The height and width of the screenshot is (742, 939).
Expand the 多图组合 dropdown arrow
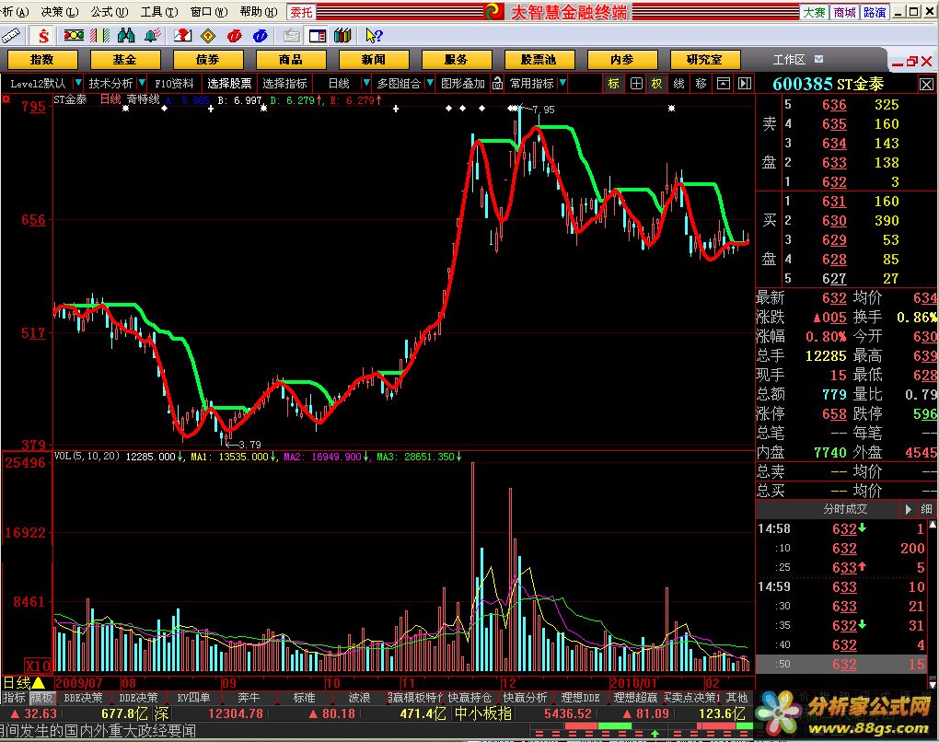(429, 83)
